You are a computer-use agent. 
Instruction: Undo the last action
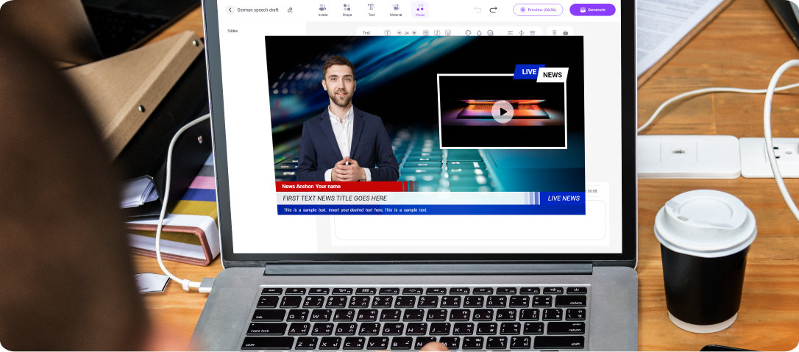click(x=477, y=10)
